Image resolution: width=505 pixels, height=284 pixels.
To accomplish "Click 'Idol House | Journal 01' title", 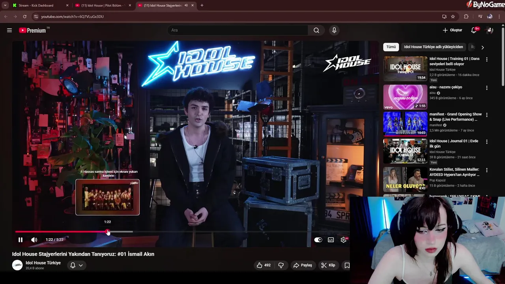I will pyautogui.click(x=454, y=144).
